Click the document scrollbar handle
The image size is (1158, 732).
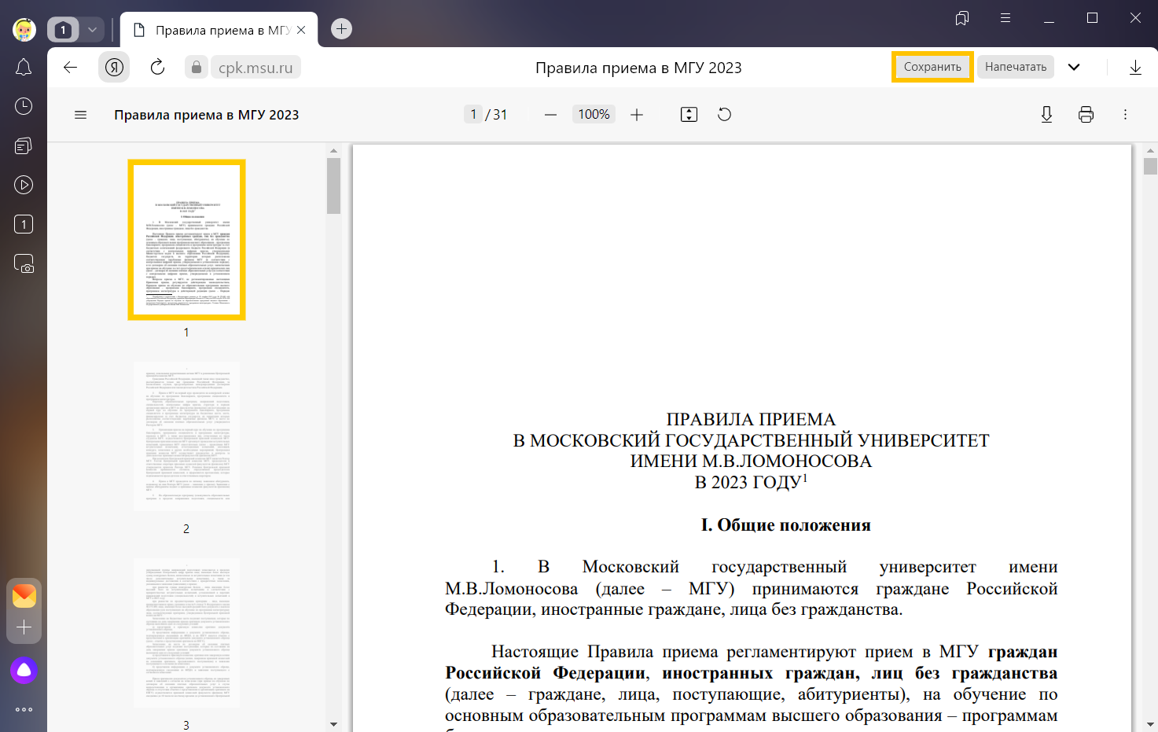tap(1151, 166)
